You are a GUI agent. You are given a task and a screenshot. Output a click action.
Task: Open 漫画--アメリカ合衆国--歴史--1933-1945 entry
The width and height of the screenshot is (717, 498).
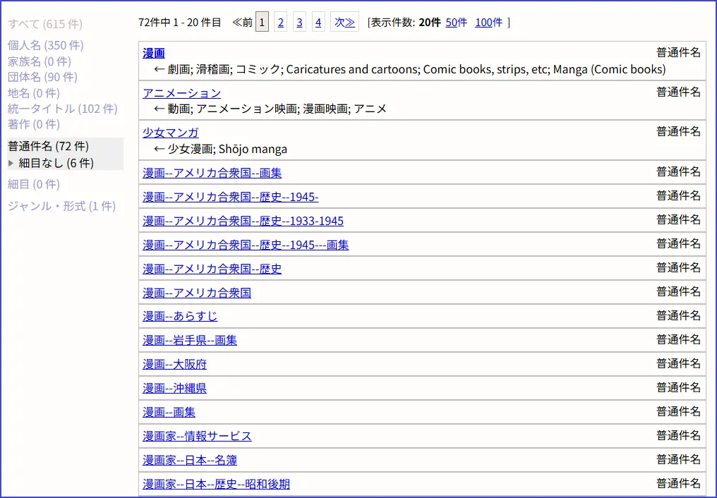pos(243,221)
